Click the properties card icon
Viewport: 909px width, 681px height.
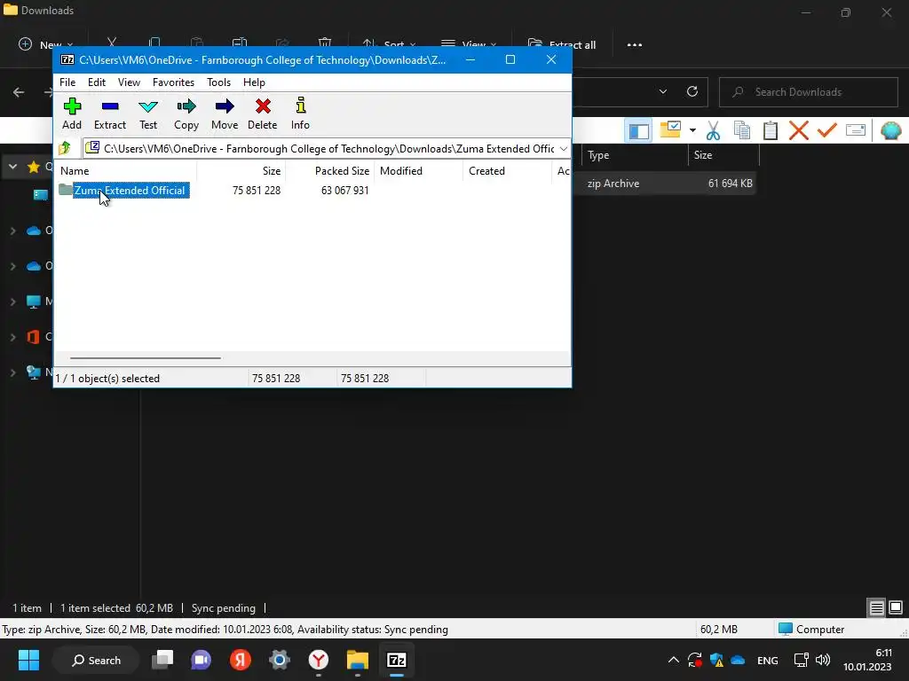[x=856, y=130]
